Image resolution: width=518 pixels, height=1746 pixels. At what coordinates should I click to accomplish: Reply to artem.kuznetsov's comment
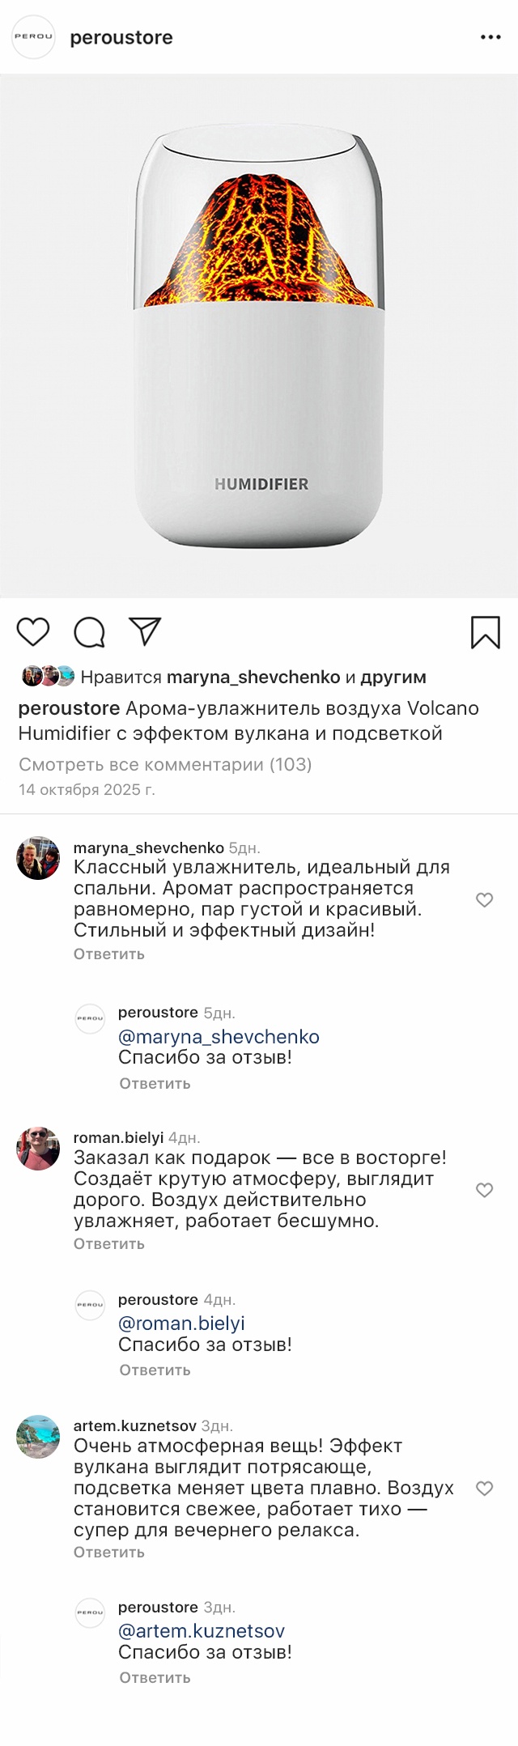[109, 1553]
